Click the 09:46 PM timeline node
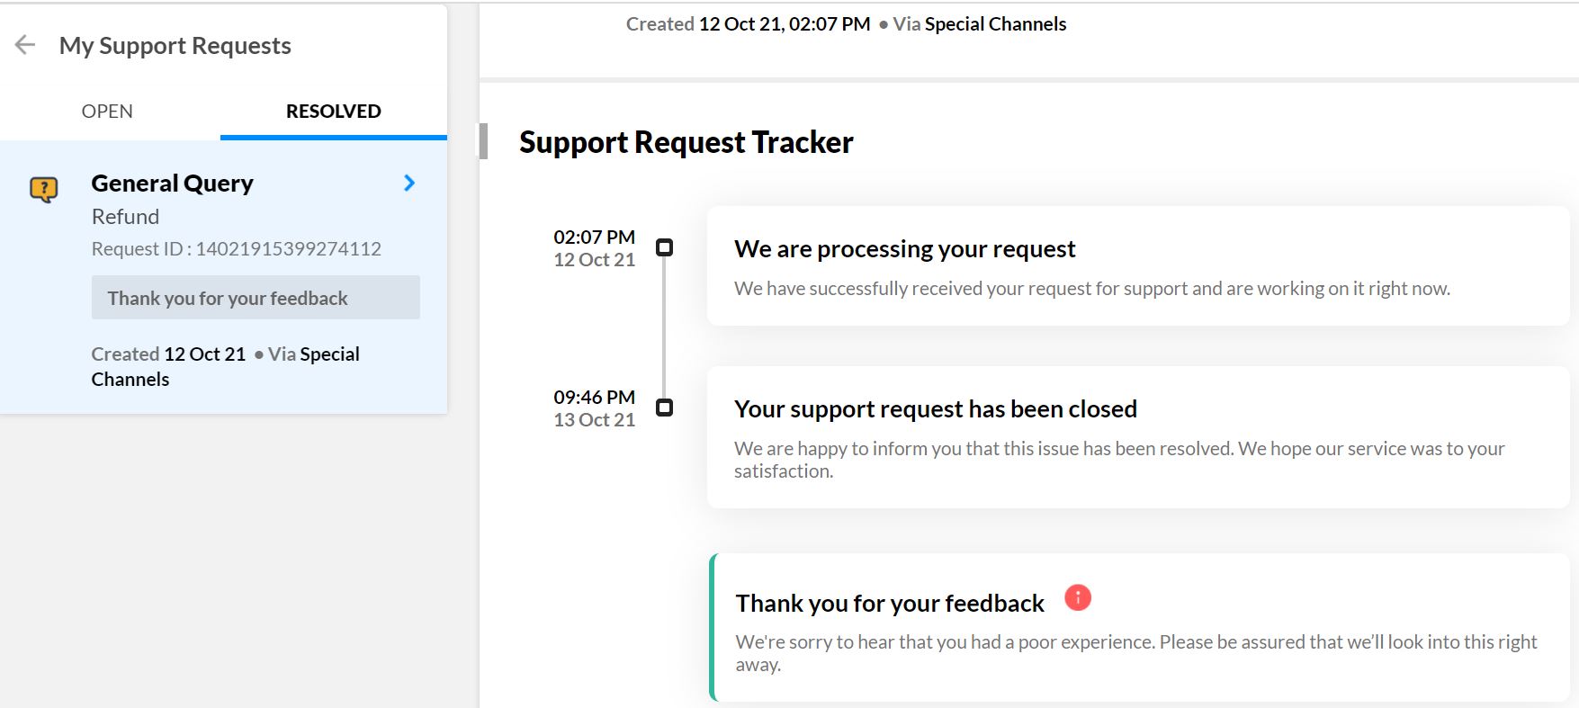 coord(664,408)
